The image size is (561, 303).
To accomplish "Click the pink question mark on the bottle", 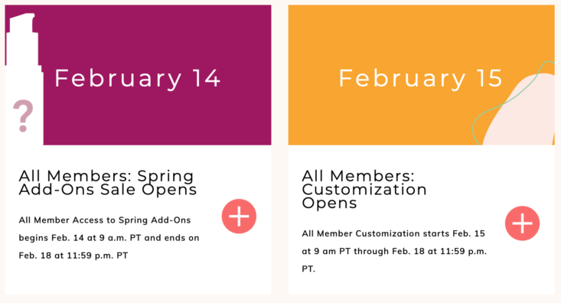I will coord(23,116).
